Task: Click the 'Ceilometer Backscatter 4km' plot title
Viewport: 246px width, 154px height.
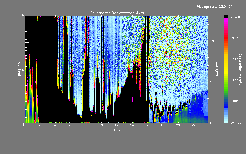Action: tap(117, 13)
